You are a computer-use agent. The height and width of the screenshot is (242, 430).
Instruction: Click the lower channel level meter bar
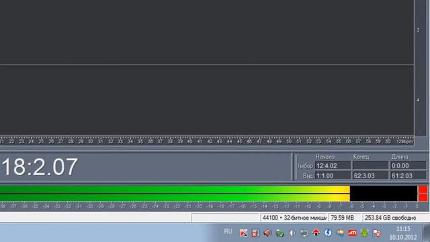click(208, 198)
